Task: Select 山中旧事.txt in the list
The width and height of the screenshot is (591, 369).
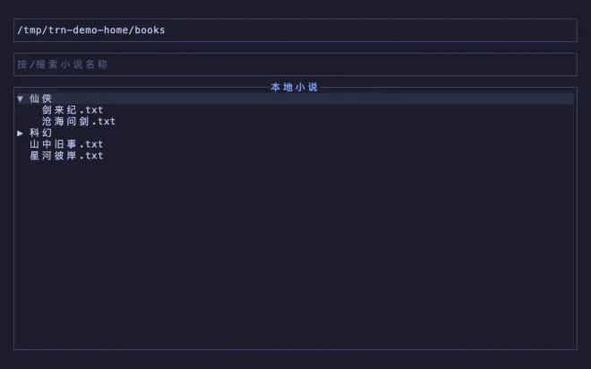Action: [x=66, y=144]
